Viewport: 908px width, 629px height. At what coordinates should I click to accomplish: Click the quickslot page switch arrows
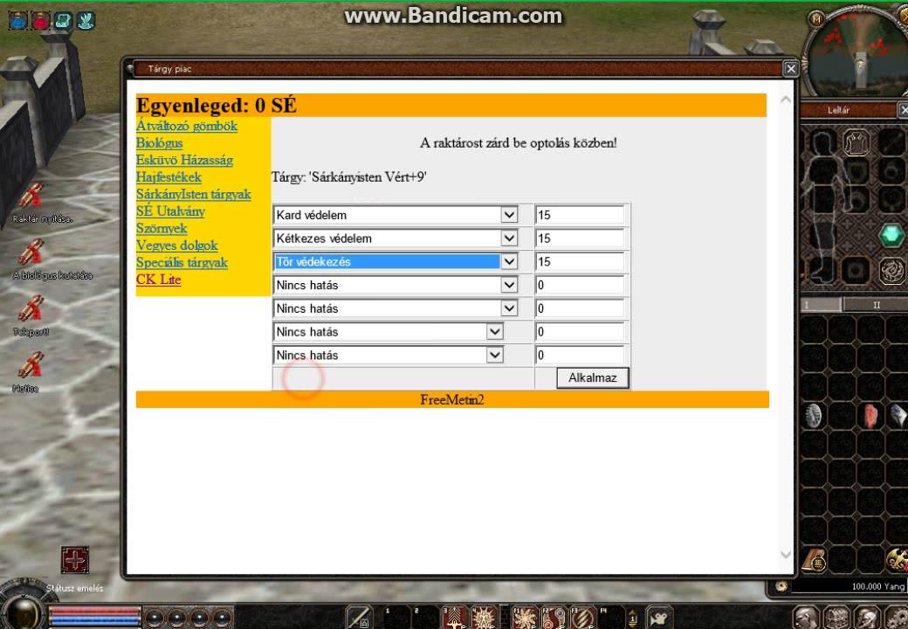[x=633, y=618]
